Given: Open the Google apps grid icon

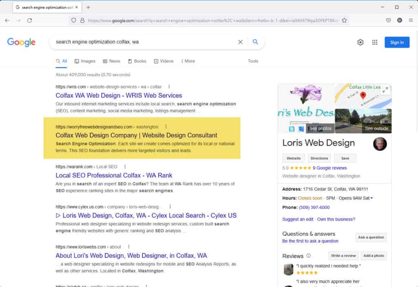Looking at the screenshot, I should (x=375, y=42).
